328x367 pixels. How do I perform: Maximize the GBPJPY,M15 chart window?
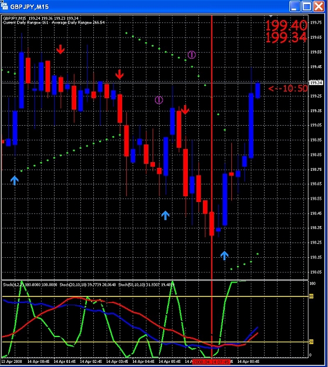(307, 6)
